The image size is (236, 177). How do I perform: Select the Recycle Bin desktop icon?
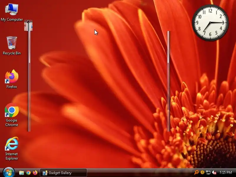[x=12, y=46]
